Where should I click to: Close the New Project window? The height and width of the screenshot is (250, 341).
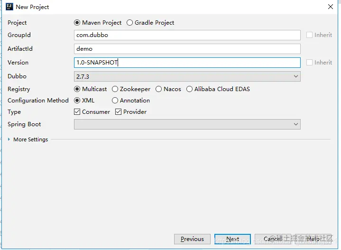tap(331, 7)
